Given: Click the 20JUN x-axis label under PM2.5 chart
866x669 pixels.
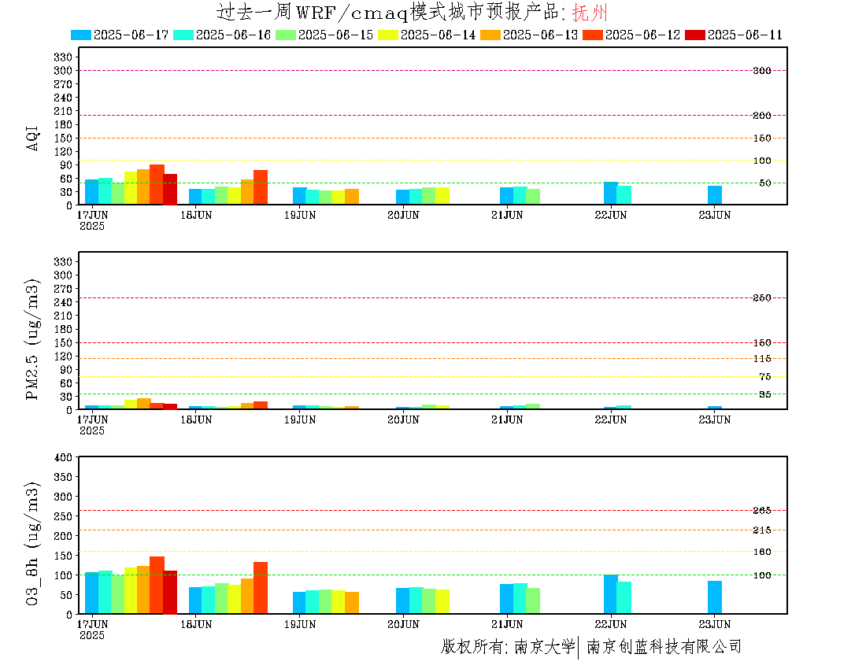Looking at the screenshot, I should 403,420.
